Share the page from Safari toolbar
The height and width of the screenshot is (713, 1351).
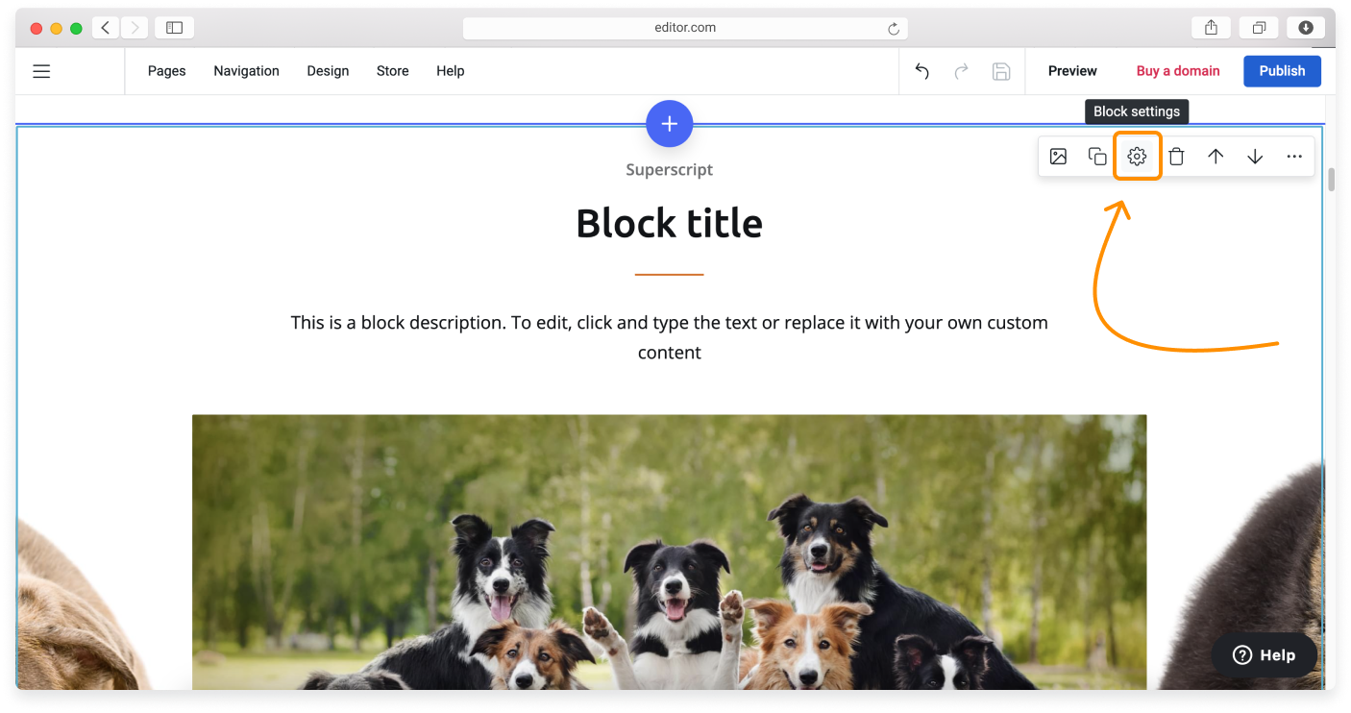1212,28
